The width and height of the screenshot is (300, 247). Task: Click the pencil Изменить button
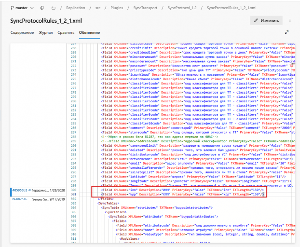pyautogui.click(x=266, y=20)
